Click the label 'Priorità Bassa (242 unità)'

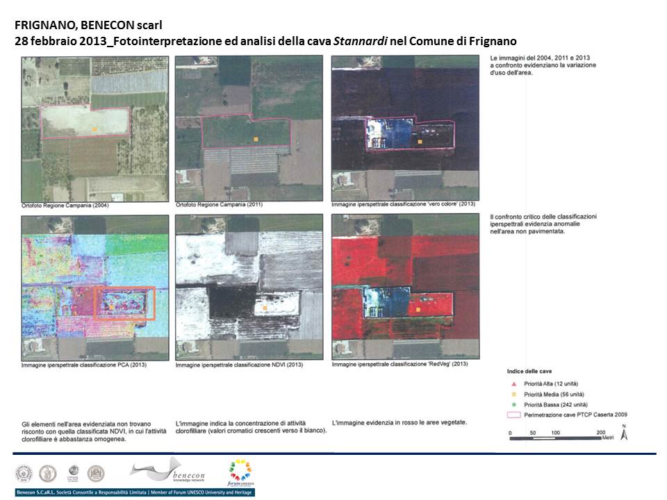(x=556, y=405)
